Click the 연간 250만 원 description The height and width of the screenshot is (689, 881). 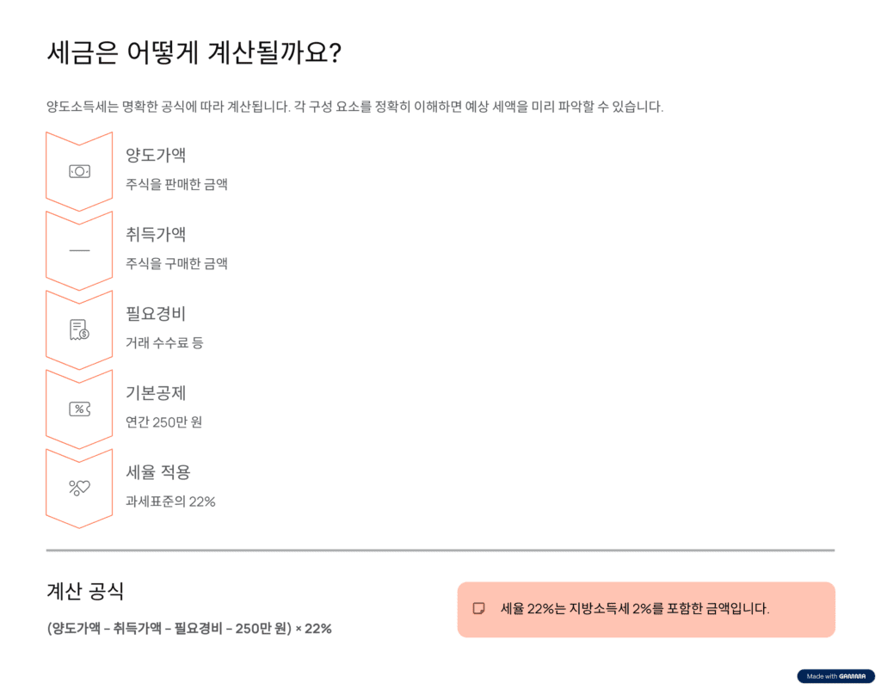pyautogui.click(x=163, y=422)
